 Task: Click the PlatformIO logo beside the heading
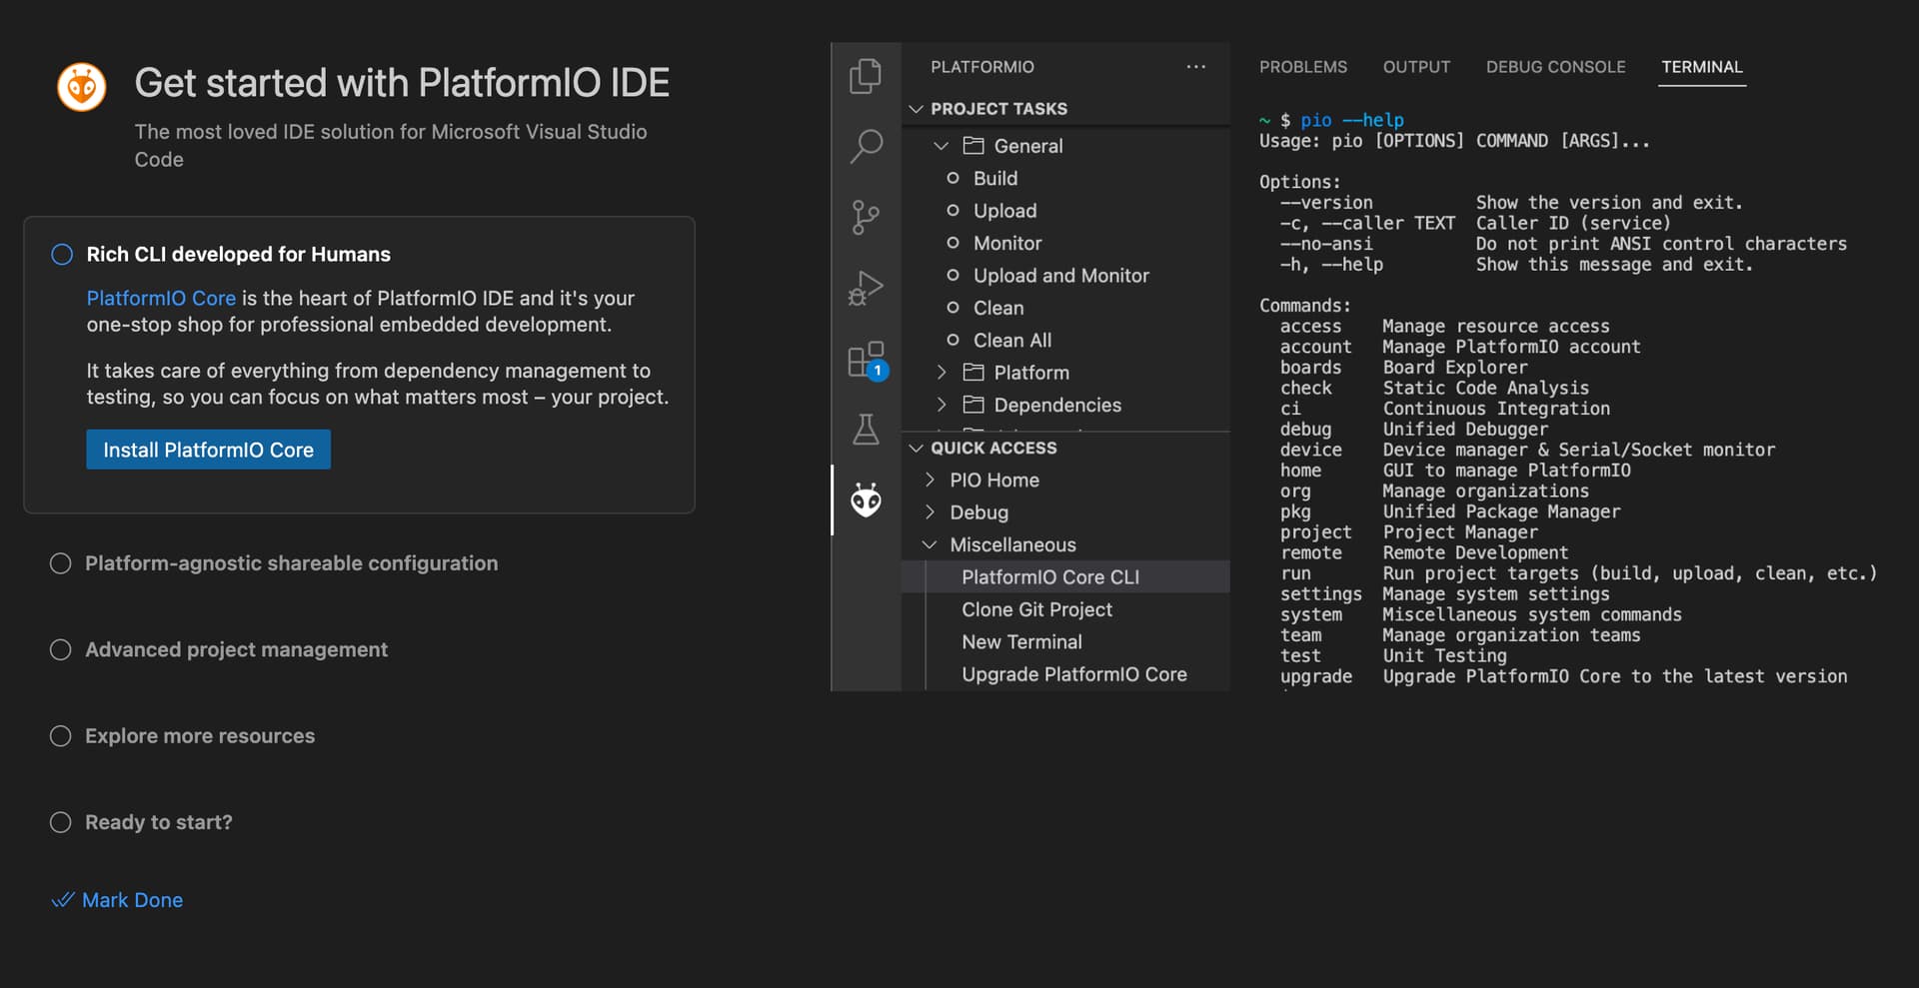point(82,87)
